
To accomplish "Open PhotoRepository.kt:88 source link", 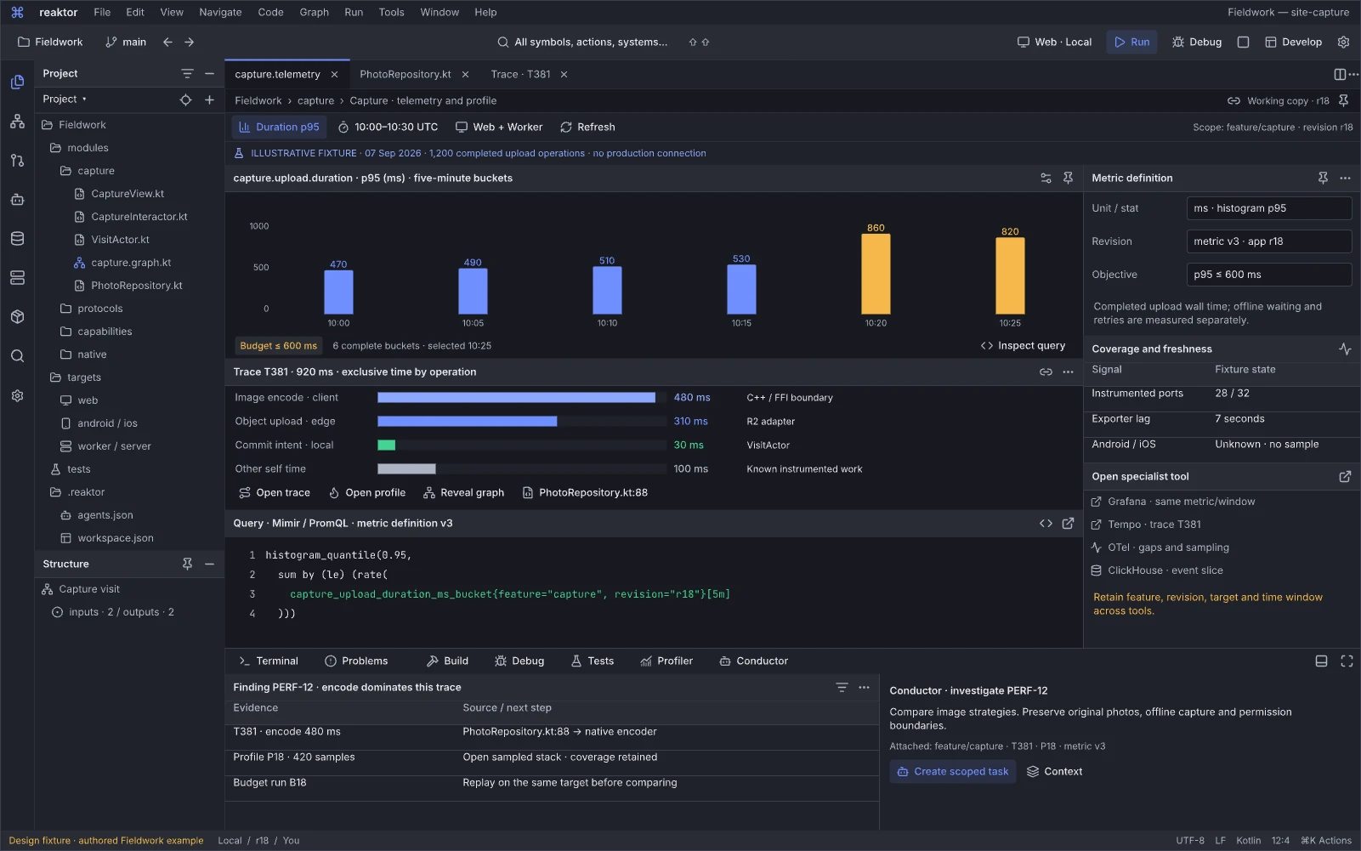I will (x=585, y=492).
